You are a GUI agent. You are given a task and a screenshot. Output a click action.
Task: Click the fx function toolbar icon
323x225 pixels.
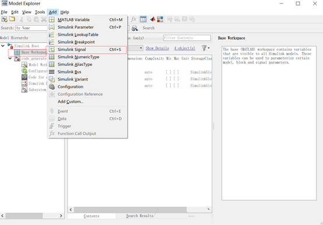pos(134,19)
